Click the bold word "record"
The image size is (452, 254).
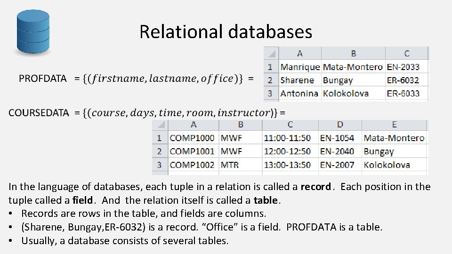[x=315, y=187]
